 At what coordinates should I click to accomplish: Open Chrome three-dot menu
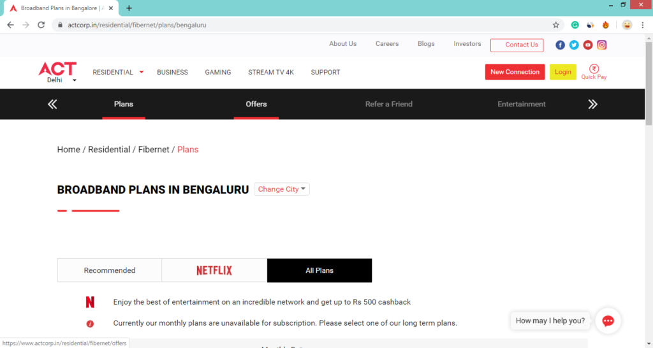(643, 25)
